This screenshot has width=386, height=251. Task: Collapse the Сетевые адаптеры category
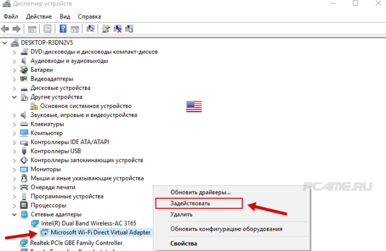pyautogui.click(x=14, y=215)
